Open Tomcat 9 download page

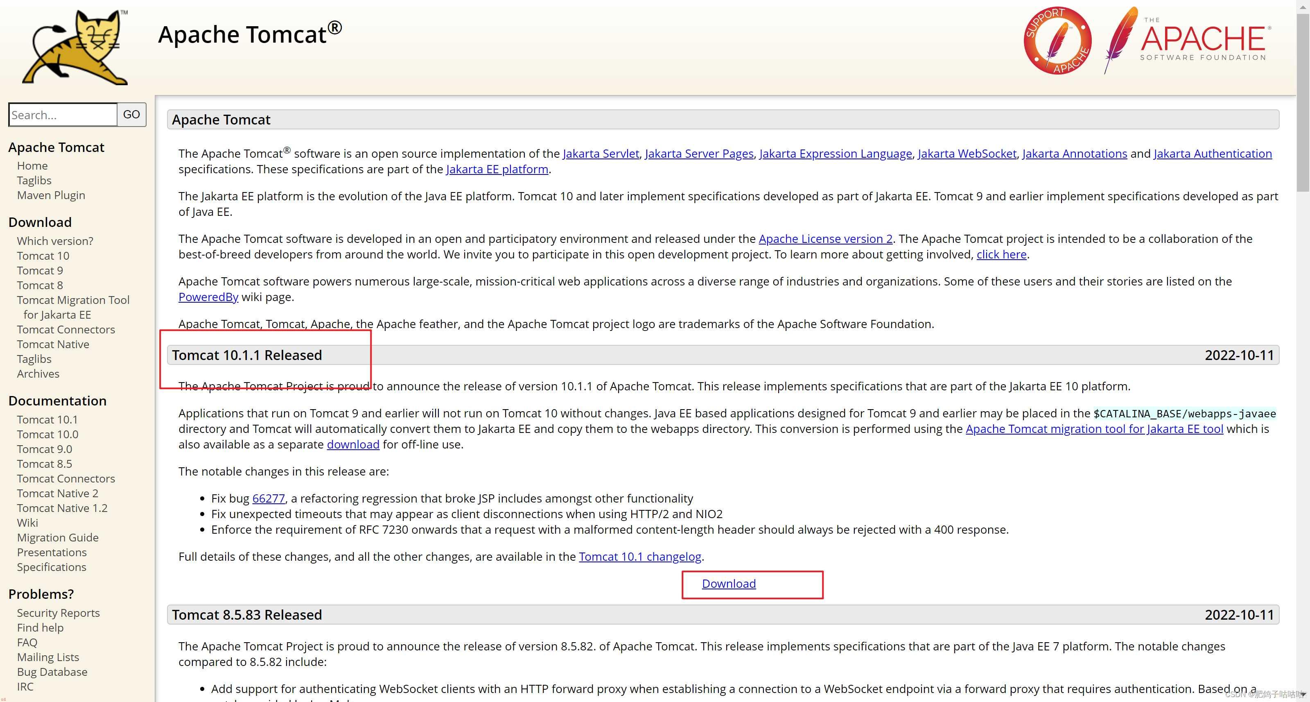pyautogui.click(x=40, y=271)
